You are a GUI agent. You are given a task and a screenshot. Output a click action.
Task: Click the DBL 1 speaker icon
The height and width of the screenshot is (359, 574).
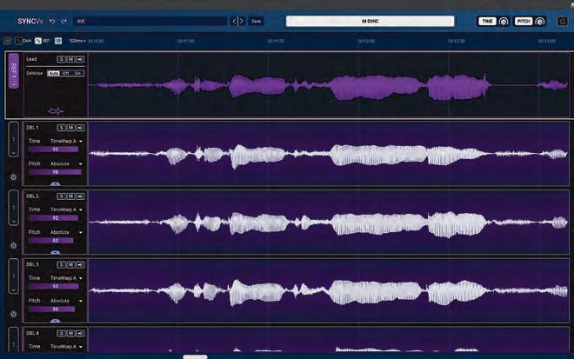pyautogui.click(x=80, y=128)
